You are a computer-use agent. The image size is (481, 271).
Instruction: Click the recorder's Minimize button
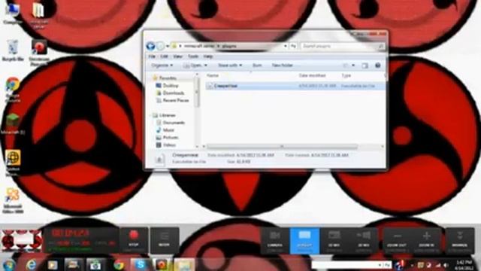pos(459,240)
